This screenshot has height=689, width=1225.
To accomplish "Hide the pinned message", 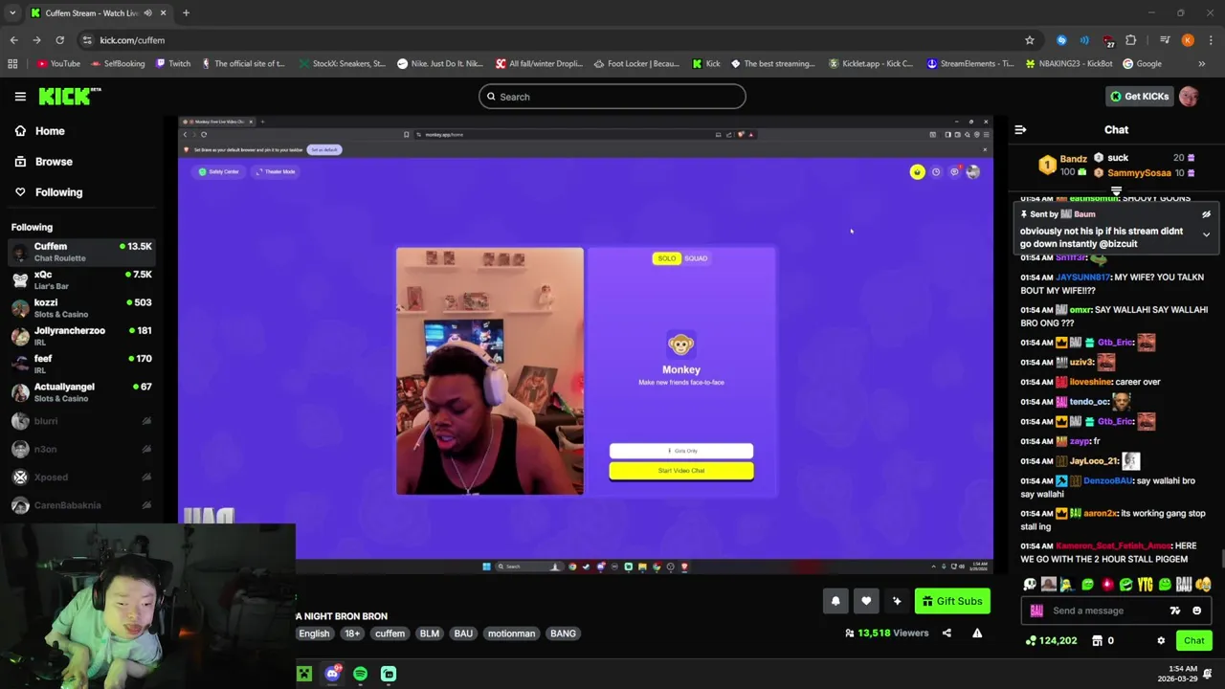I will (1206, 214).
